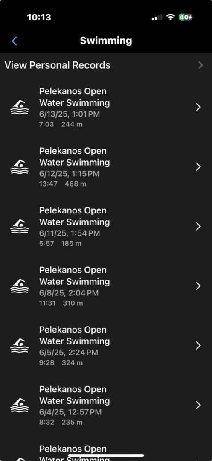Open the 6/8/25, 2:04 PM swim activity

point(106,286)
